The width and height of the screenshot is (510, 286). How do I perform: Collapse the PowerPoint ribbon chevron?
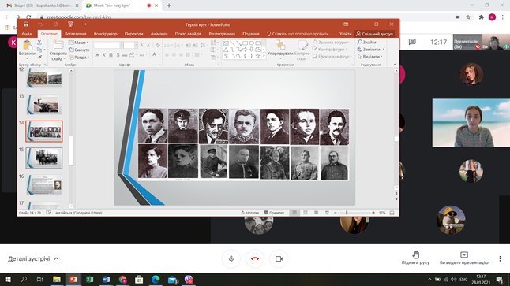(x=395, y=65)
